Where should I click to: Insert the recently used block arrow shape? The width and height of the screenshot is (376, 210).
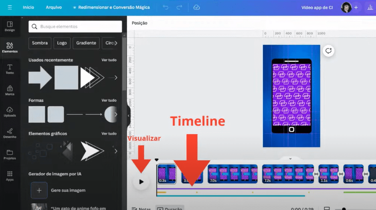[x=40, y=77]
